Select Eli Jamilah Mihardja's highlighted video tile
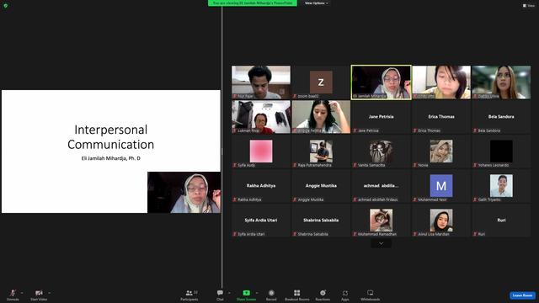This screenshot has width=539, height=303. (x=381, y=82)
